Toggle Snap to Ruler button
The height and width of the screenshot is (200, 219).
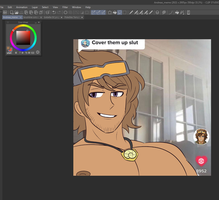click(x=93, y=13)
